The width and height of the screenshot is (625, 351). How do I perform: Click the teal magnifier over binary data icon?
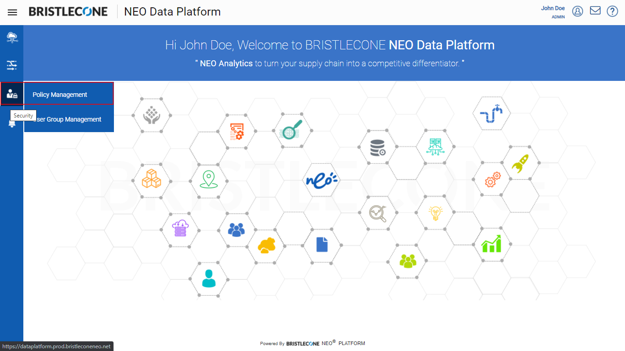pyautogui.click(x=291, y=130)
